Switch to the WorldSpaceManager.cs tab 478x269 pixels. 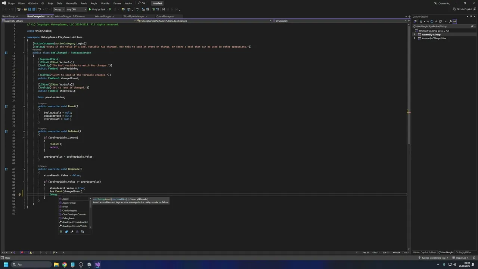135,16
